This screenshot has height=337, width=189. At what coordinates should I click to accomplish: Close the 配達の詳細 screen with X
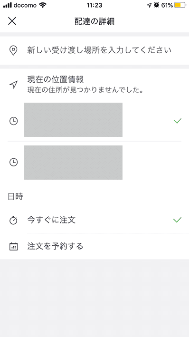12,21
